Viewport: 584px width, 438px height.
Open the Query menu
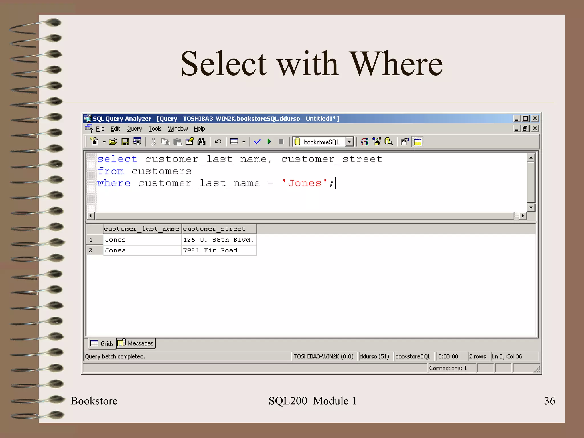coord(134,129)
